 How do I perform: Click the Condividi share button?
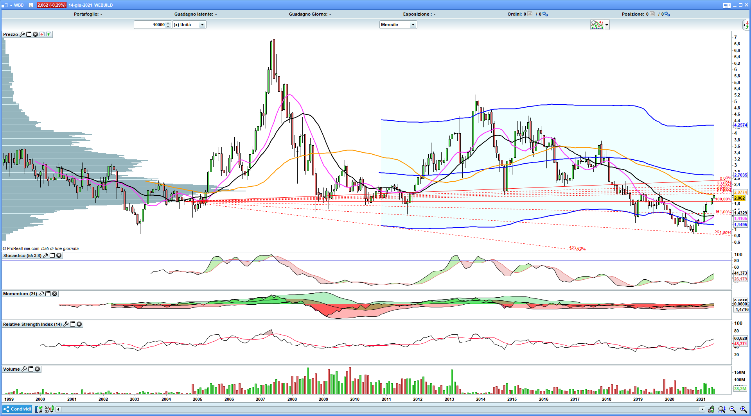pos(17,409)
